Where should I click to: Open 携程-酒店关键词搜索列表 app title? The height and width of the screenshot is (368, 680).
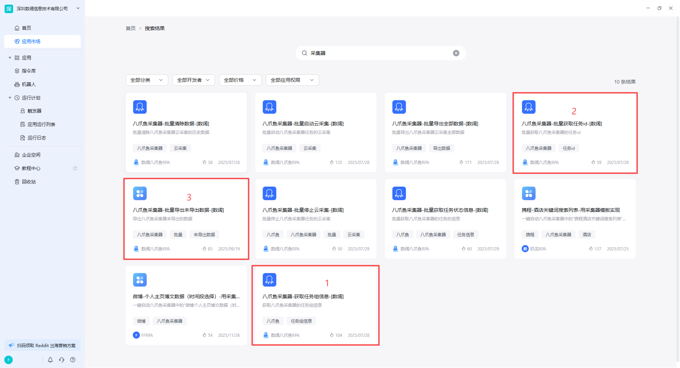coord(571,210)
